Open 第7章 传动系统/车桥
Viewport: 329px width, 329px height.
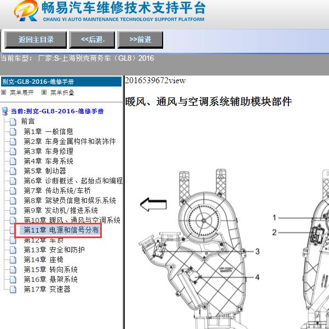(x=57, y=191)
